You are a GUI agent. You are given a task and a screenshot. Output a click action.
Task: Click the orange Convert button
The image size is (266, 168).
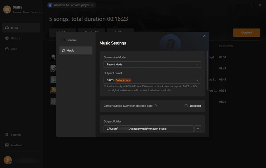[247, 32]
